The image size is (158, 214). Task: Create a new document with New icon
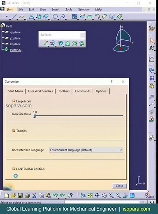click(7, 195)
